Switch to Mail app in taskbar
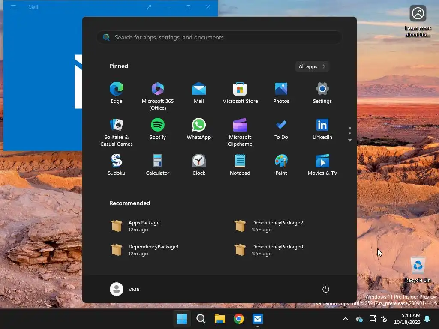This screenshot has width=439, height=329. (x=258, y=319)
